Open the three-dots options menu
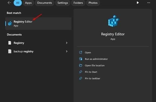The image size is (156, 102). (x=149, y=3)
